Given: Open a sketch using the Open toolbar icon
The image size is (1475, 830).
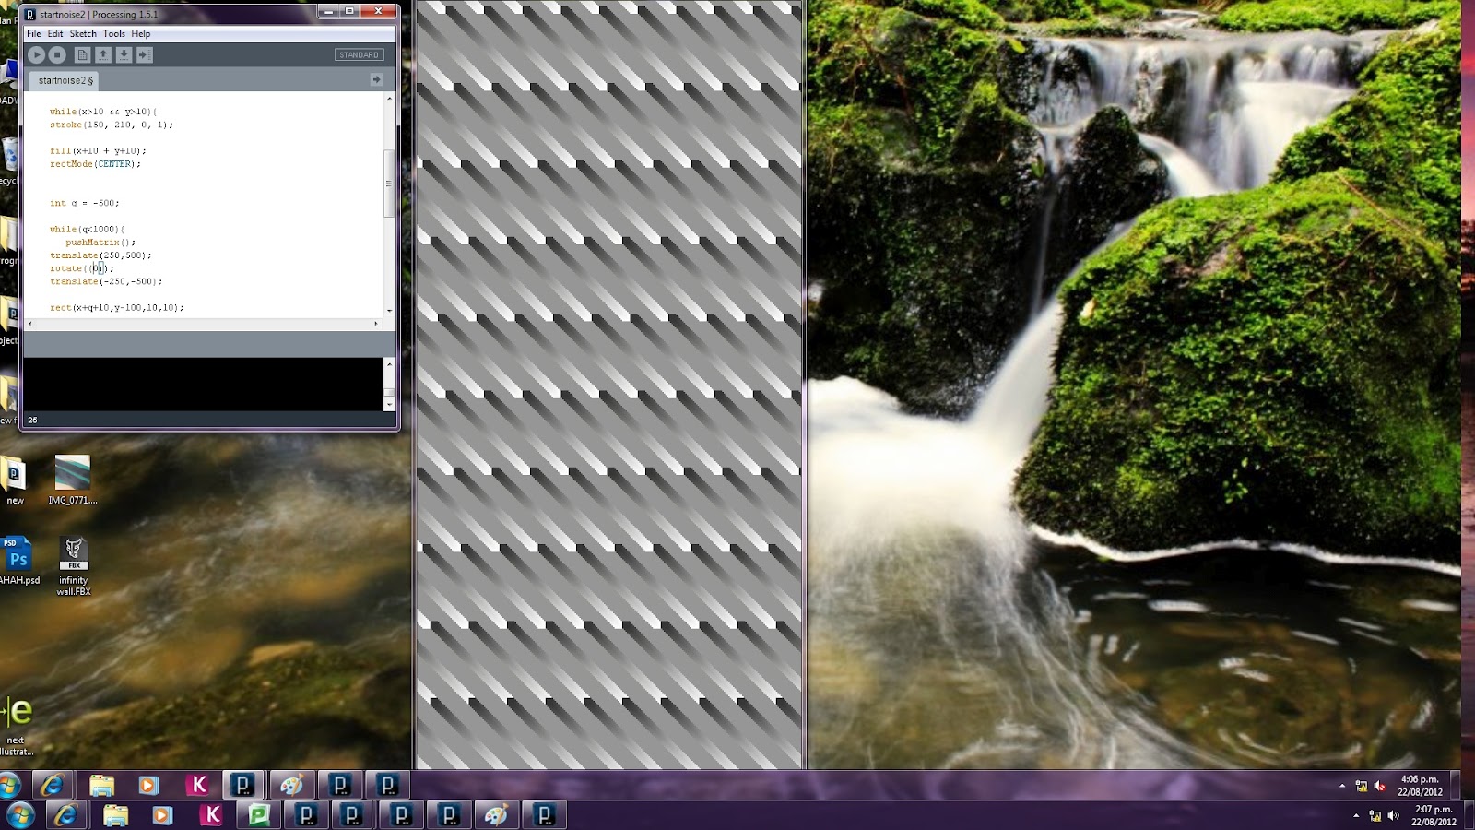Looking at the screenshot, I should point(104,54).
